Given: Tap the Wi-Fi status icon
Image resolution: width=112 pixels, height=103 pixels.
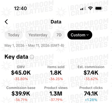Looking at the screenshot, I should 90,8.
